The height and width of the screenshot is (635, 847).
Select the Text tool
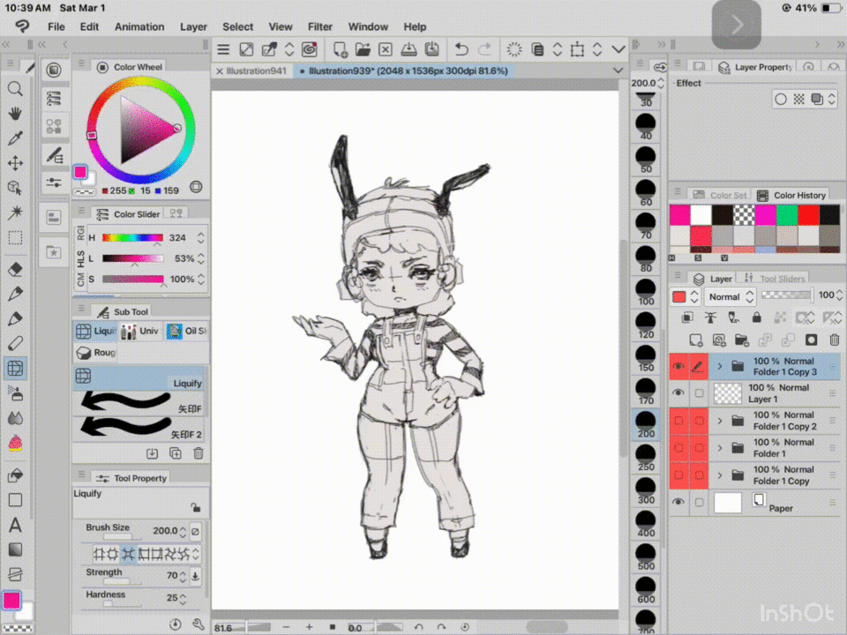click(x=15, y=526)
